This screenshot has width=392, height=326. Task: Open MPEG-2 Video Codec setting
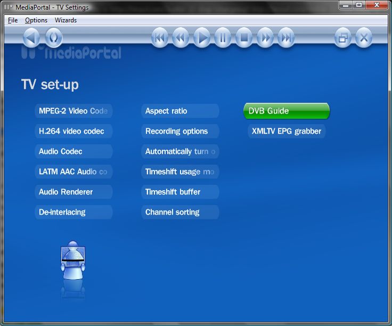[73, 111]
